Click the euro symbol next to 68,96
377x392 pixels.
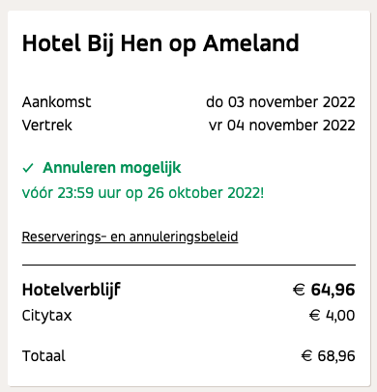click(x=306, y=356)
